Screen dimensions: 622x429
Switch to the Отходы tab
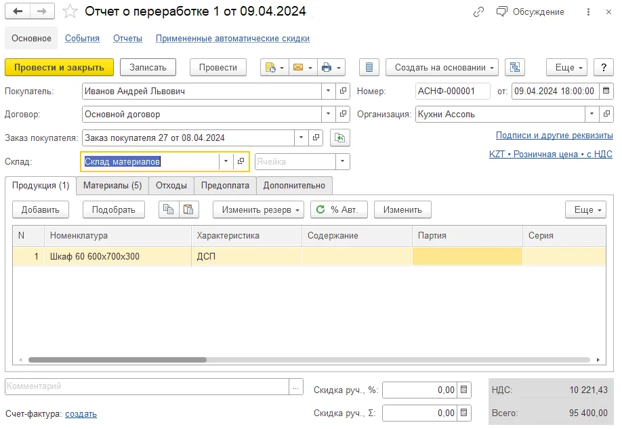pyautogui.click(x=171, y=185)
